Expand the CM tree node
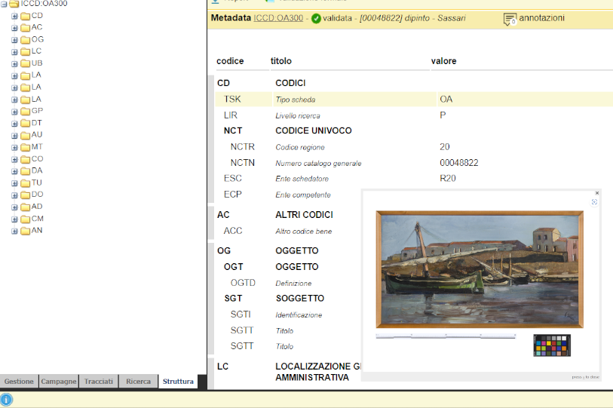This screenshot has width=613, height=408. (x=14, y=219)
